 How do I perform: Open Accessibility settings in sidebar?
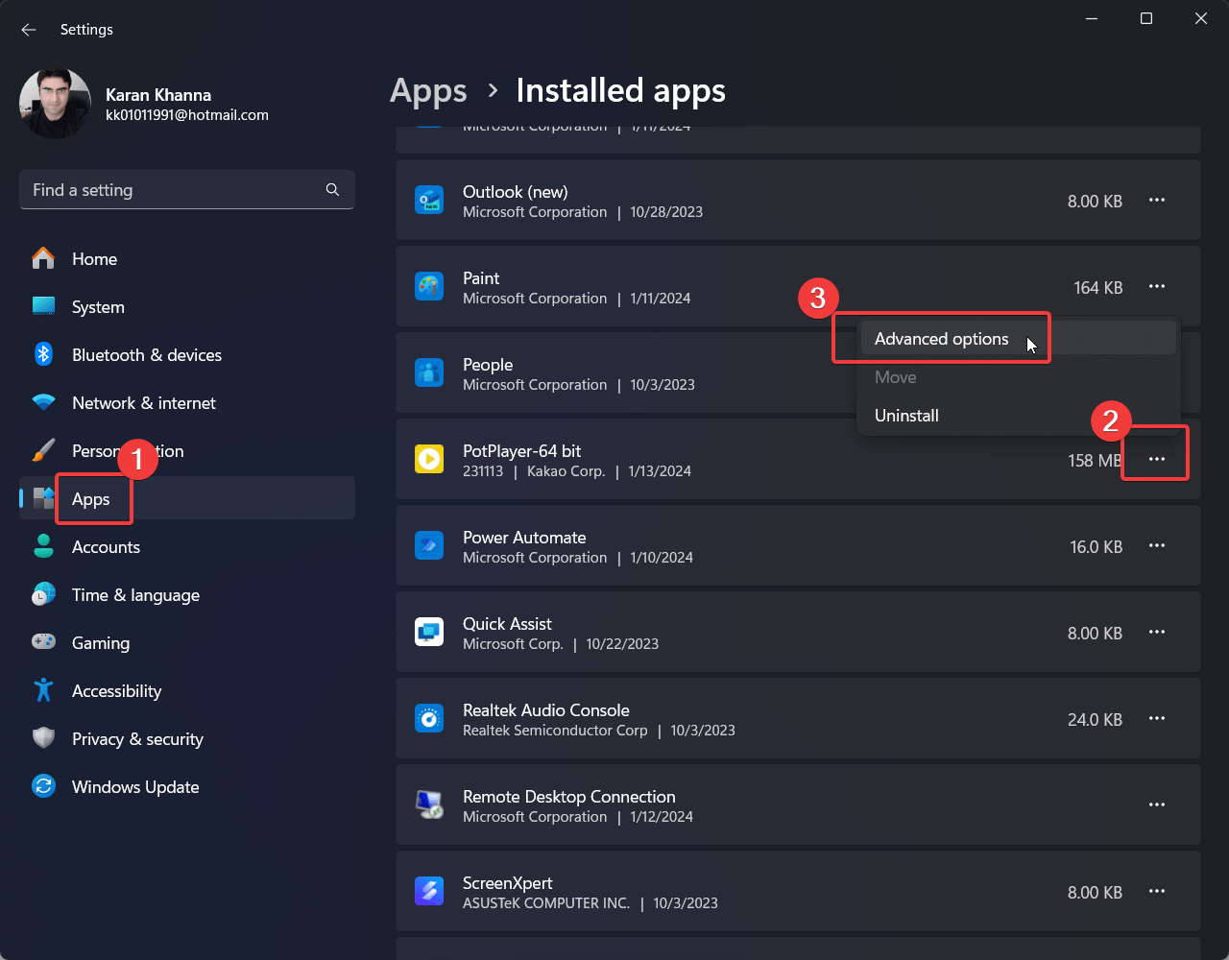116,691
